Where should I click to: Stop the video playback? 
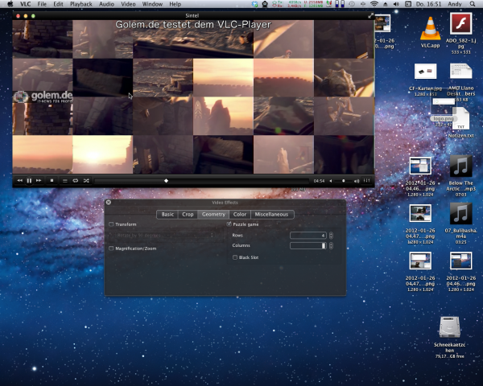[x=52, y=181]
